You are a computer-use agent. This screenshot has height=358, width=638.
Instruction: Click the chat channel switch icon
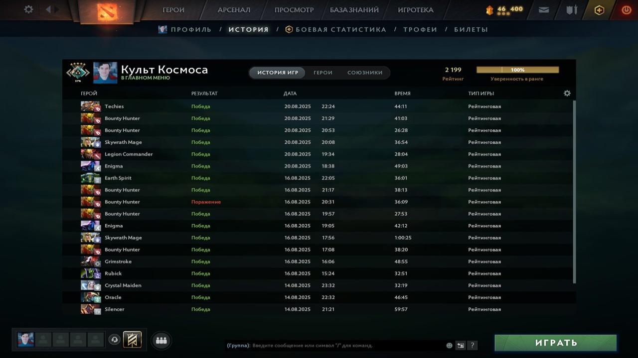[461, 345]
